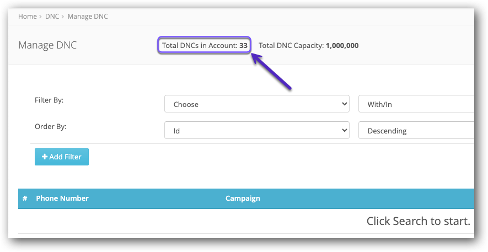Click the # column header
488x252 pixels.
(x=25, y=199)
